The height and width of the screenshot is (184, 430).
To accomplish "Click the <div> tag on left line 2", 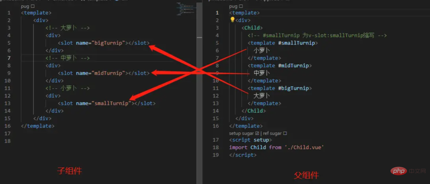I will click(41, 20).
